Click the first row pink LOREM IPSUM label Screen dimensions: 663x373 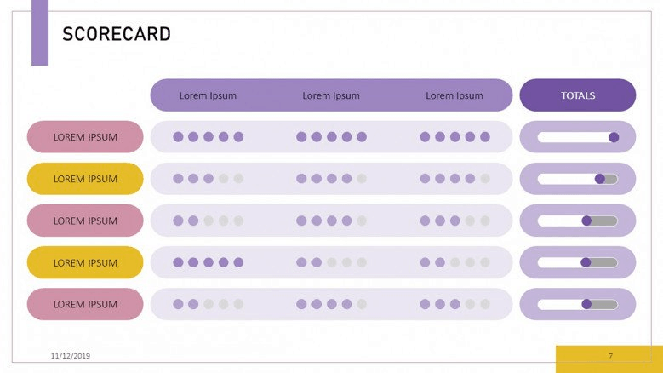tap(85, 137)
